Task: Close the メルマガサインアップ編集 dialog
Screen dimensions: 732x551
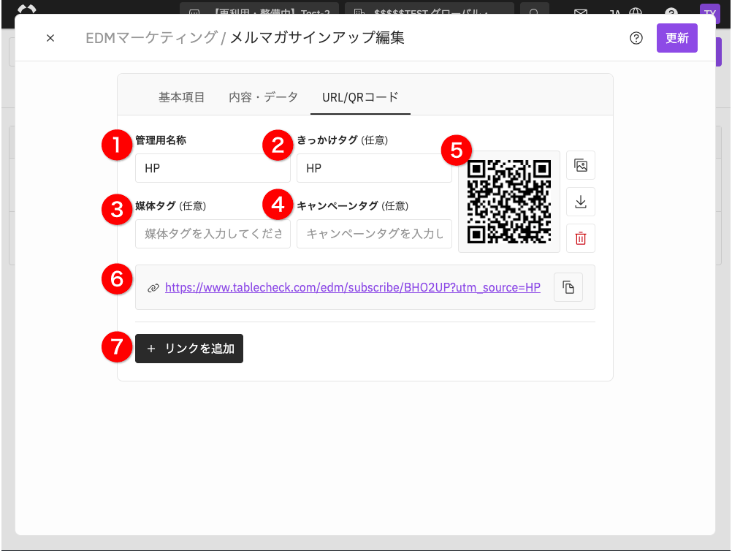Action: 50,38
